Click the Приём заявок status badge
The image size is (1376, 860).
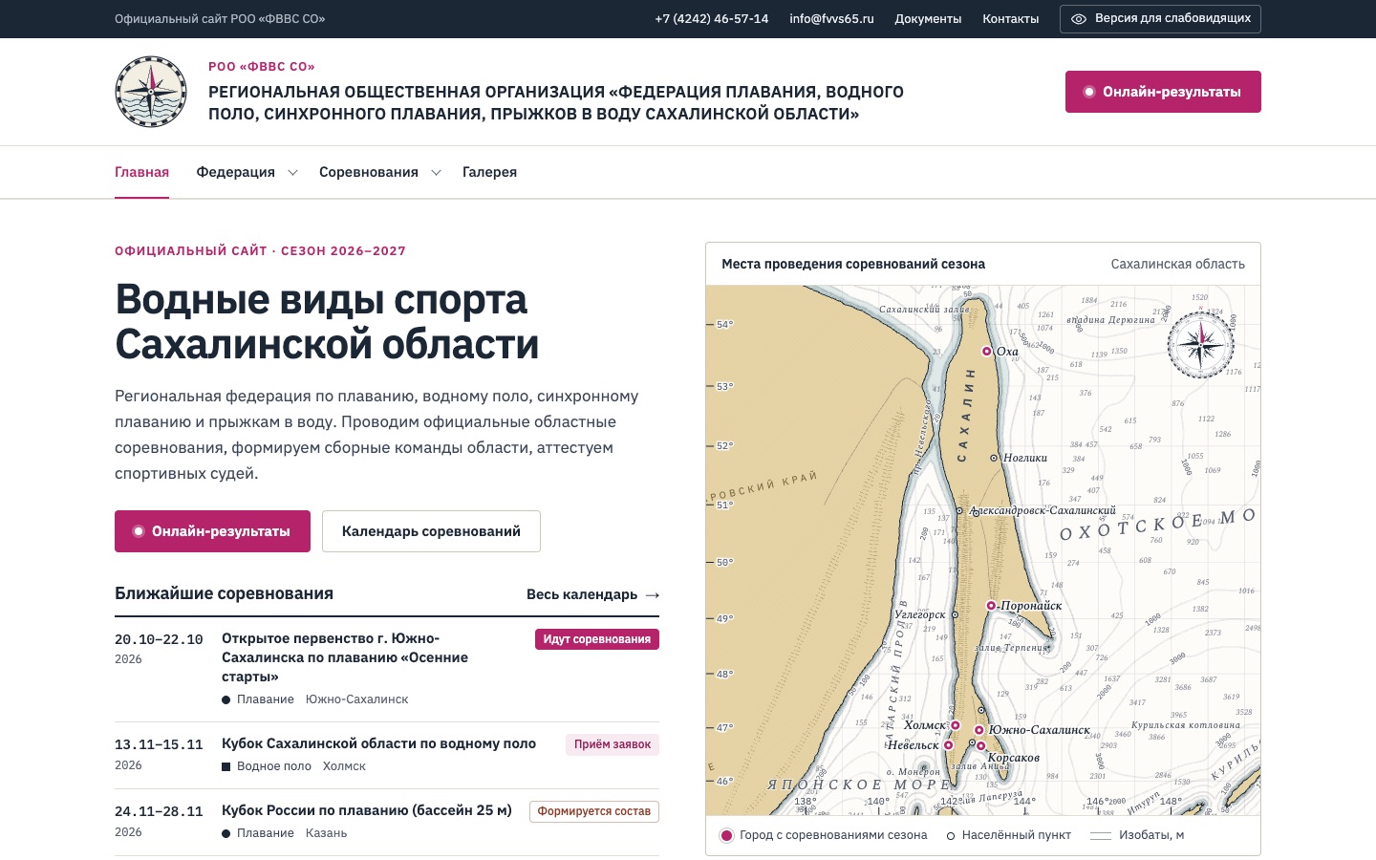(613, 744)
